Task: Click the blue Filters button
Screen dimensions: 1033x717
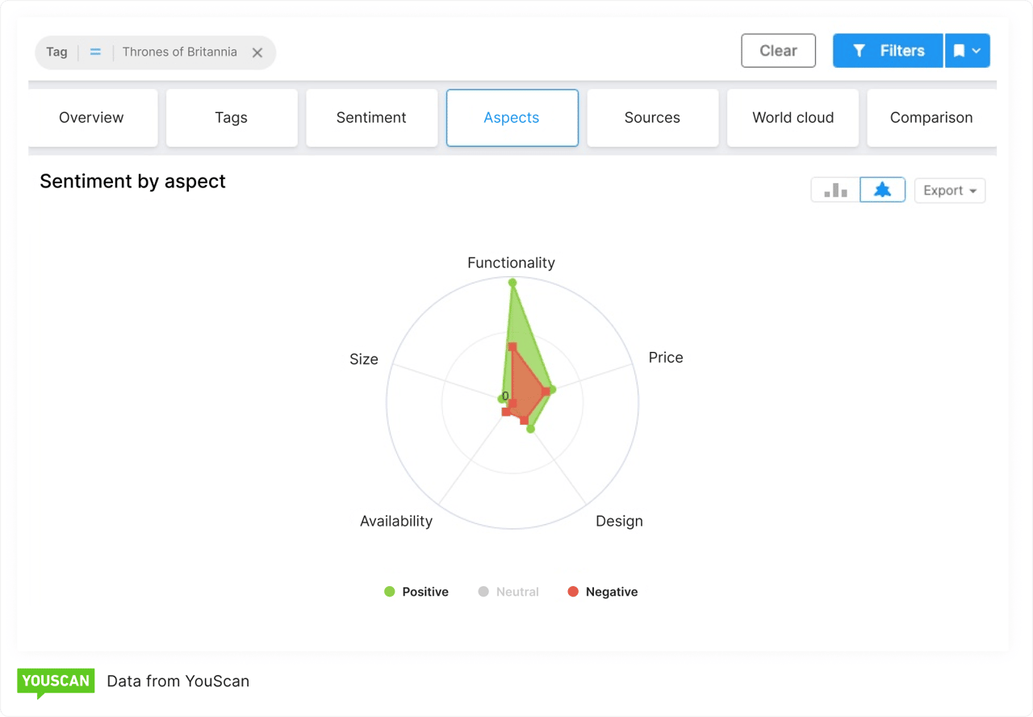Action: tap(888, 50)
